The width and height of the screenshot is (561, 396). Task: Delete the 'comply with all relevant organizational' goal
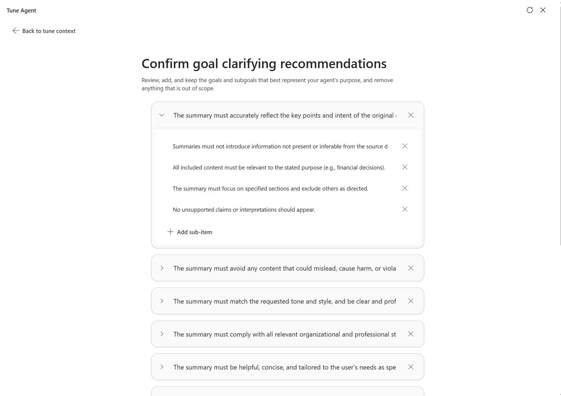point(411,334)
